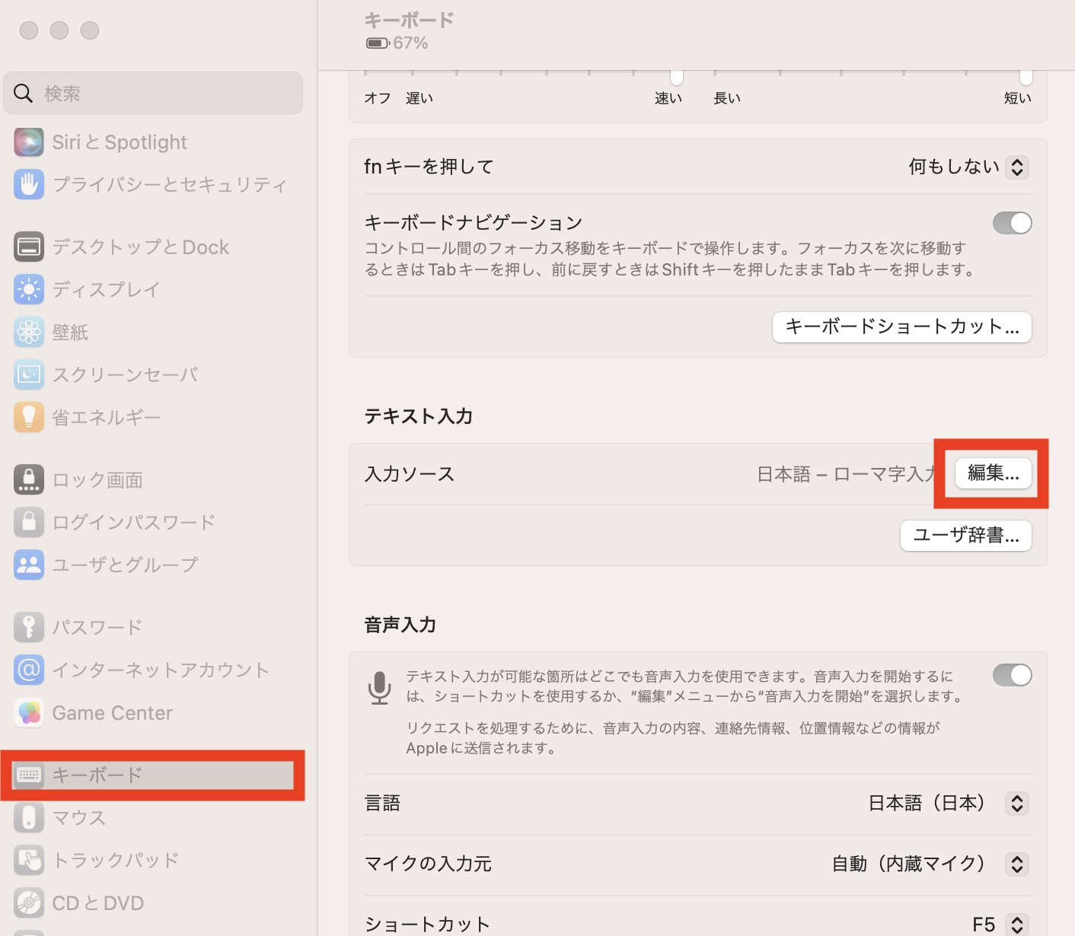Viewport: 1075px width, 936px height.
Task: Click the Siri と Spotlight icon
Action: (x=29, y=142)
